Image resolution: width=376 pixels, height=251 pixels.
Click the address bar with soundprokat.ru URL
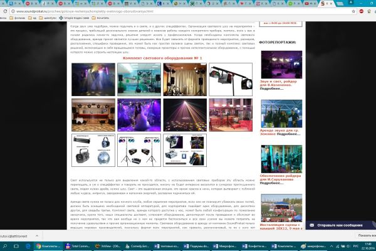pyautogui.click(x=182, y=11)
